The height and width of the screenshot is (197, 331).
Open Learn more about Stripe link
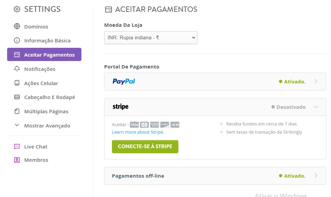[x=138, y=132]
